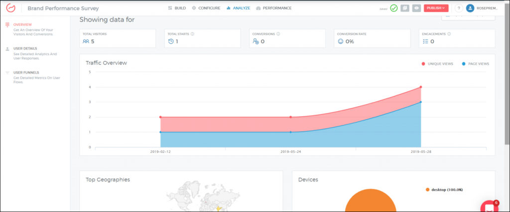Open the user profile avatar
This screenshot has width=510, height=212.
click(x=470, y=8)
